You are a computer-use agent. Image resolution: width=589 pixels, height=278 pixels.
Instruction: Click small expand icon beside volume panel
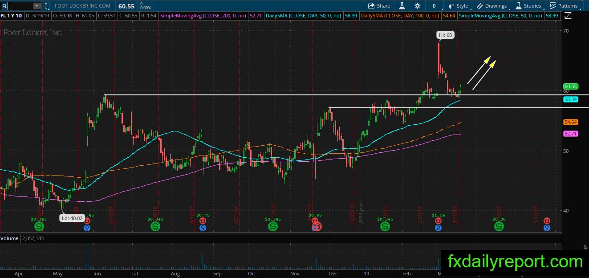[x=585, y=246]
